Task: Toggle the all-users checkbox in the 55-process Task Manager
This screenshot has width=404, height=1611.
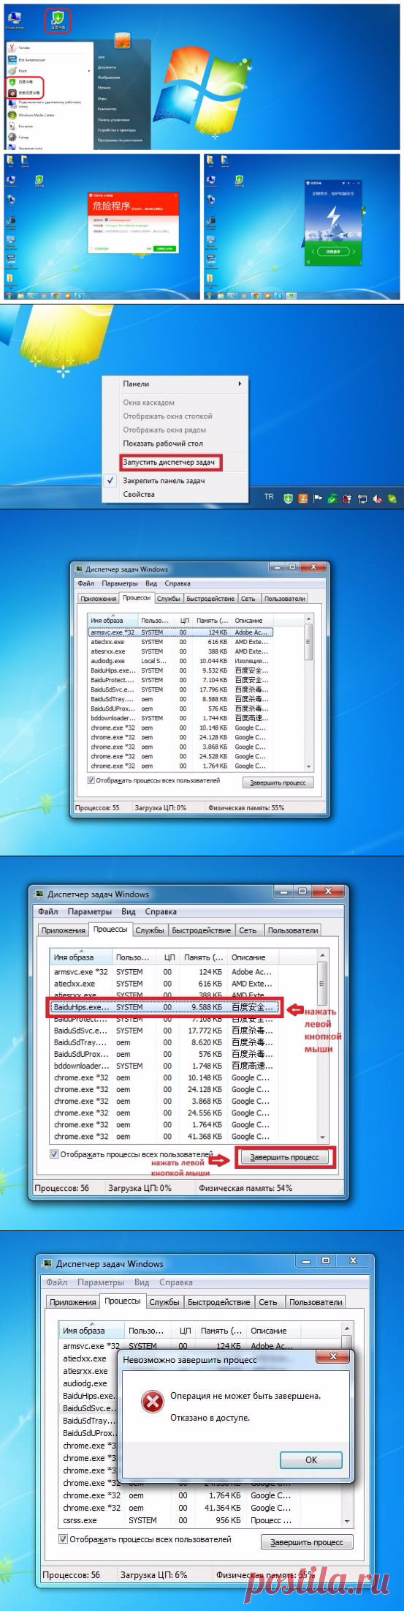Action: (91, 781)
